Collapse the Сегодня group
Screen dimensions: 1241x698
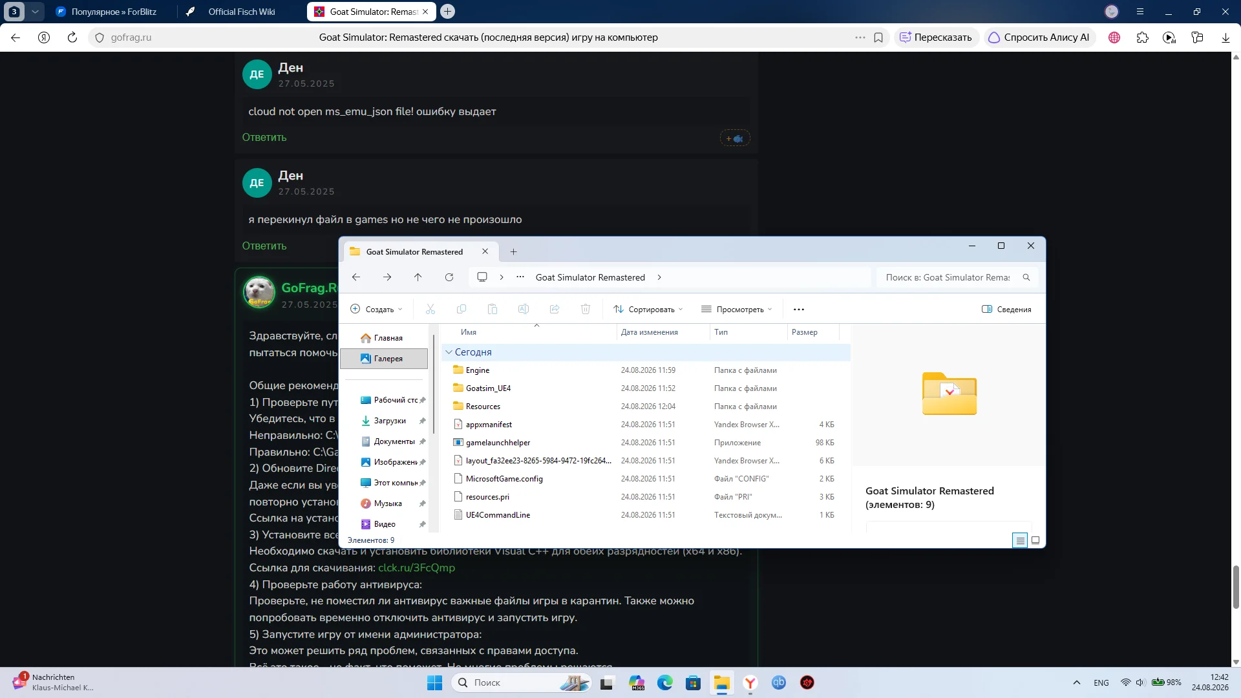(x=449, y=352)
